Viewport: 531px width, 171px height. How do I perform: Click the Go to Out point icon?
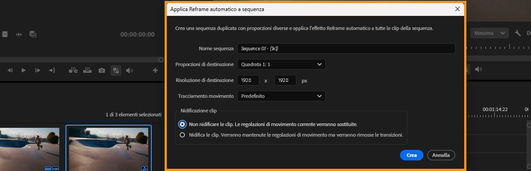click(x=52, y=70)
